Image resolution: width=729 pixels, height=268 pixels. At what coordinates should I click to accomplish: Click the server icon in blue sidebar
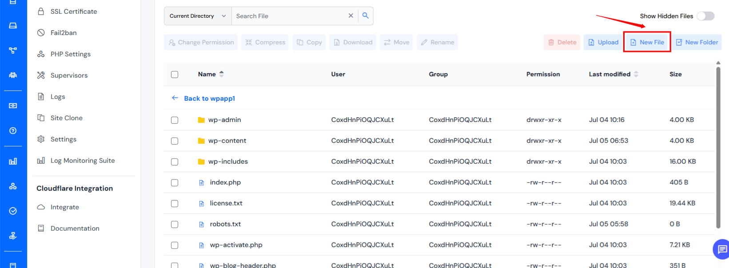(13, 26)
